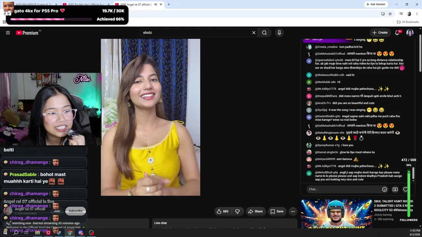Open the S8UL Talent Hunt recommended video thumbnail
The height and width of the screenshot is (237, 422).
(x=337, y=213)
